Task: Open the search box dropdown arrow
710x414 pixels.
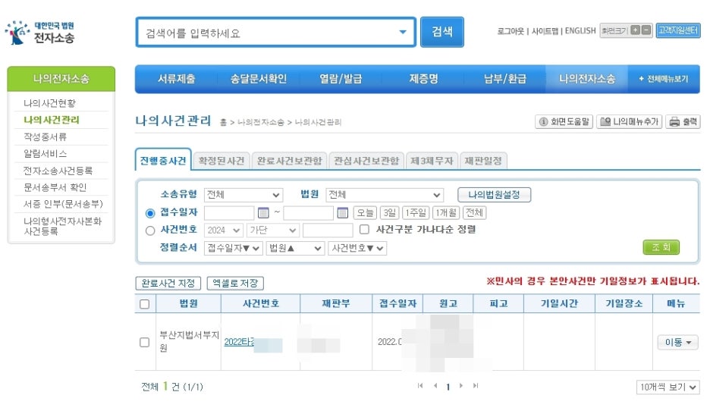Action: [x=403, y=32]
